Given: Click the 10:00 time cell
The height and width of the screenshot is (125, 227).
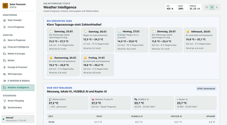Looking at the screenshot, I should [51, 122].
